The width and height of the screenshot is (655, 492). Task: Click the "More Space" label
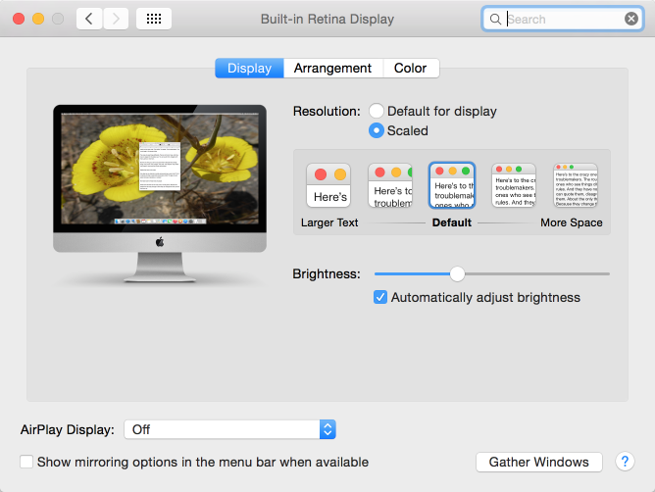[571, 222]
